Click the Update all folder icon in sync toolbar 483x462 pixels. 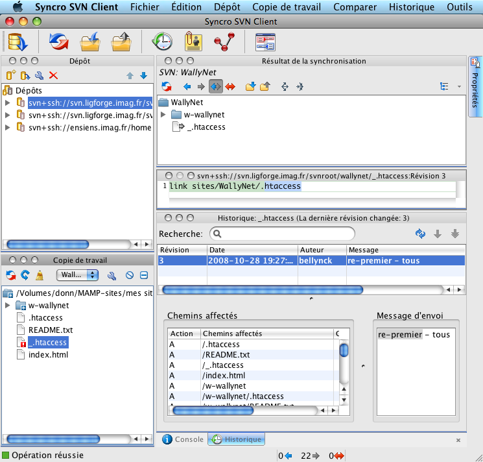pos(250,86)
